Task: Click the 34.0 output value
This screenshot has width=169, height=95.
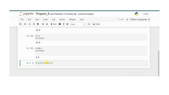Action: tap(38, 42)
